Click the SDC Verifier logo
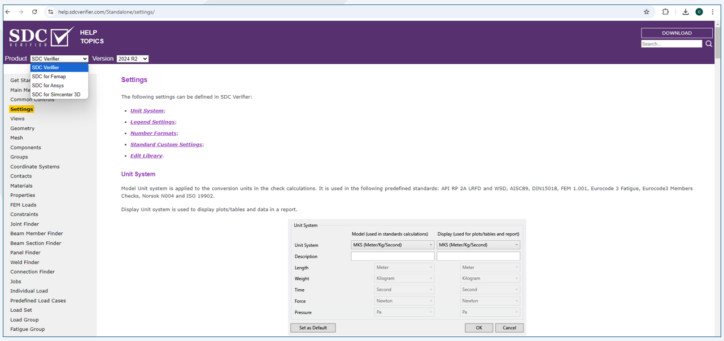This screenshot has width=724, height=341. [41, 37]
